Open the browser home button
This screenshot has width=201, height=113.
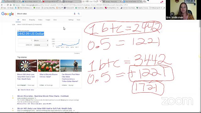[x=11, y=5]
